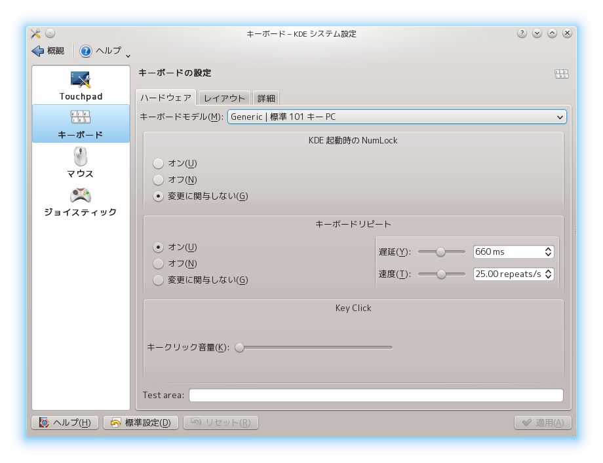Image resolution: width=603 pixels, height=463 pixels.
Task: Click the リセット(R) button
Action: pyautogui.click(x=221, y=422)
